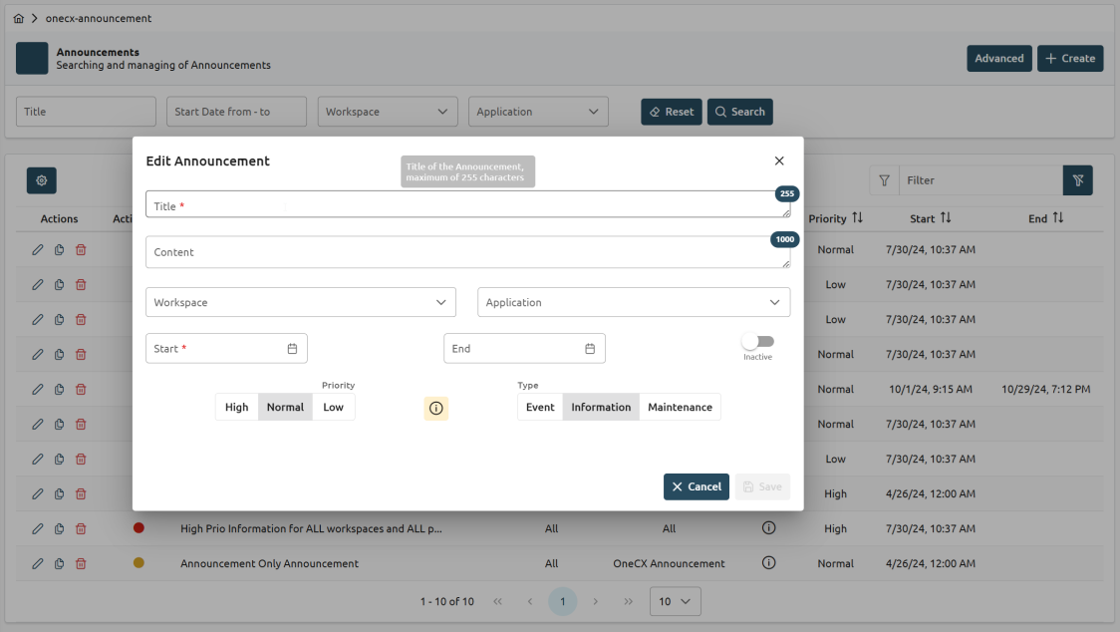
Task: Click the home icon in breadcrumb
Action: [19, 19]
